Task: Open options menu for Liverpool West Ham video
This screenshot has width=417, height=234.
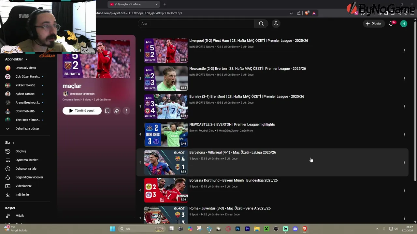Action: [404, 51]
